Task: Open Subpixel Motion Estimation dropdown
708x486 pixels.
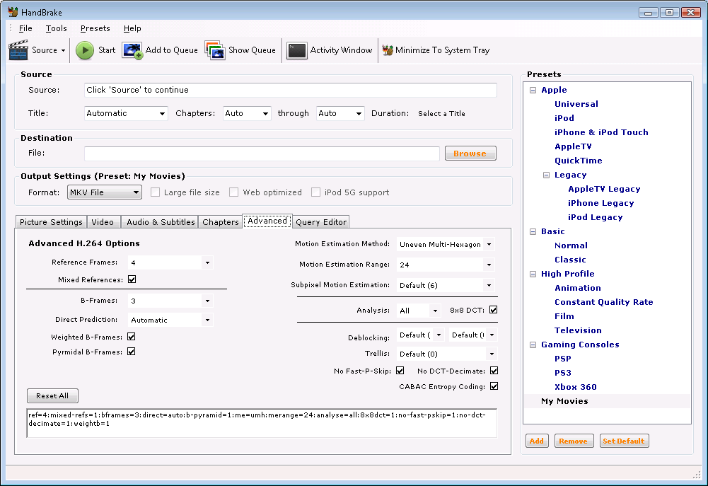Action: pos(446,285)
